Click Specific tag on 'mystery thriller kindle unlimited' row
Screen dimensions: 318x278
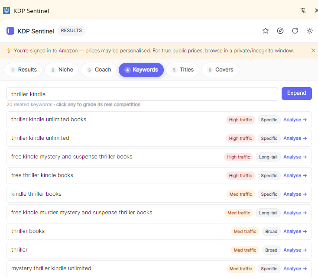269,269
